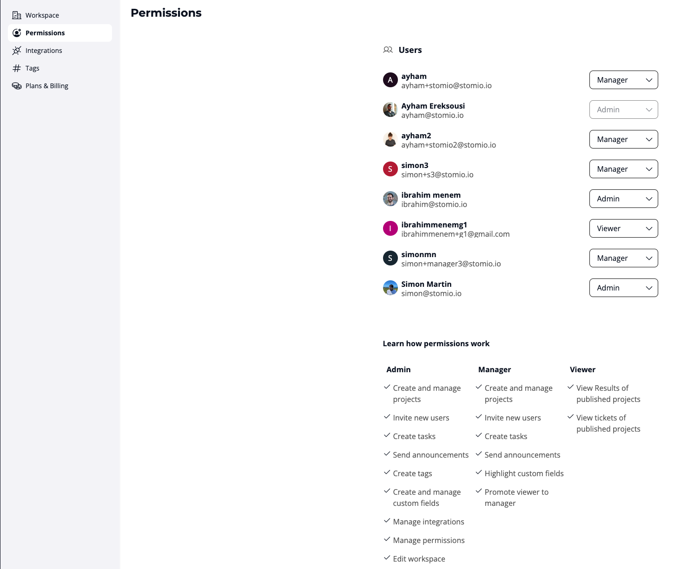Click ayham's letter A avatar
This screenshot has width=694, height=569.
click(x=390, y=80)
